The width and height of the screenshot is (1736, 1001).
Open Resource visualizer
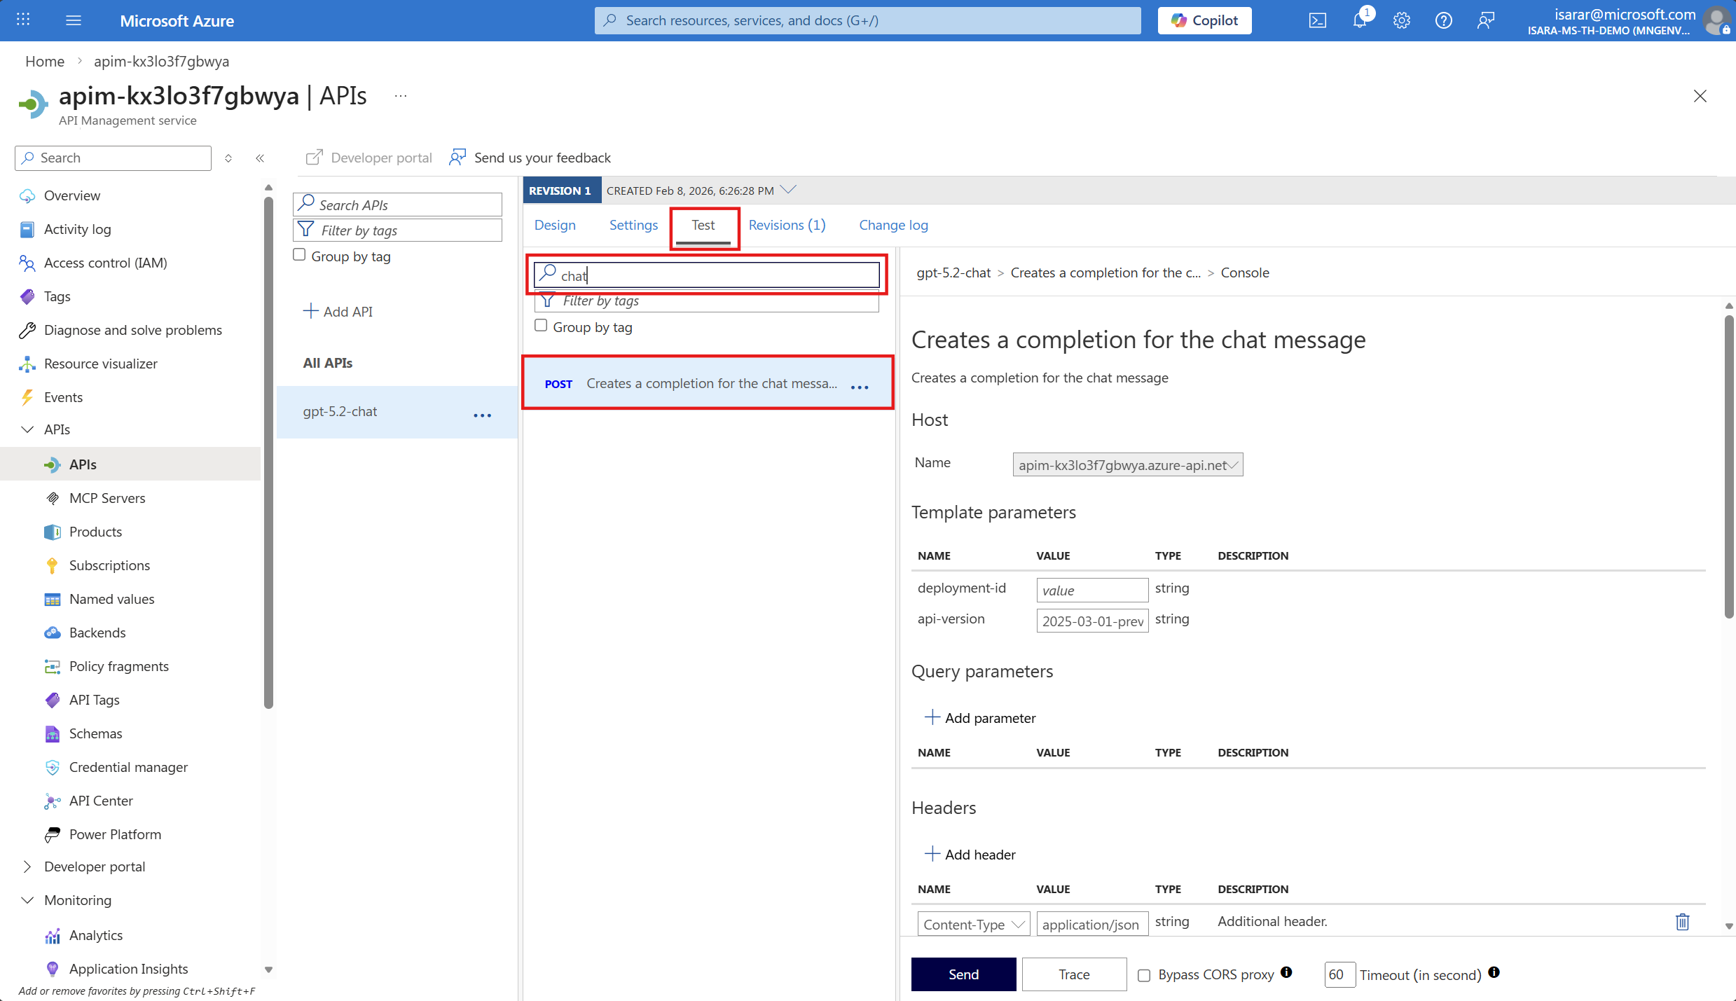click(100, 364)
